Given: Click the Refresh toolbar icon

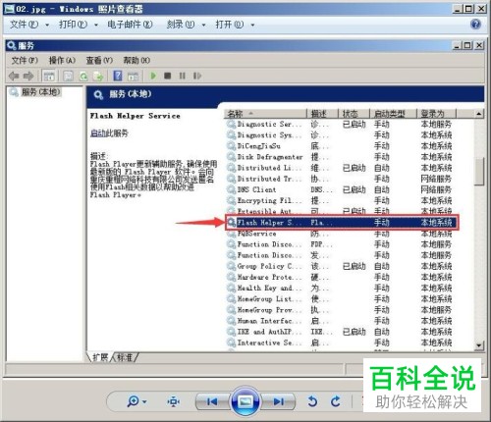Looking at the screenshot, I should [83, 76].
